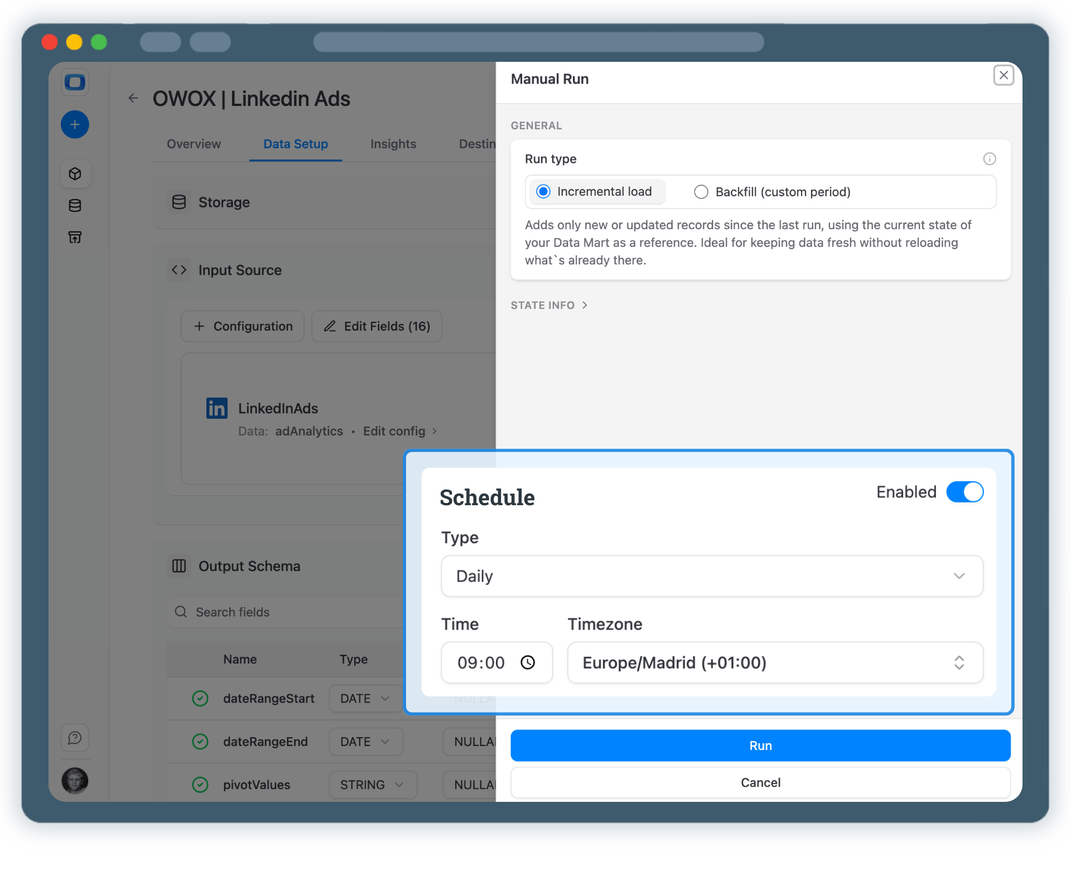Disable the Schedule Enabled toggle

pyautogui.click(x=964, y=492)
